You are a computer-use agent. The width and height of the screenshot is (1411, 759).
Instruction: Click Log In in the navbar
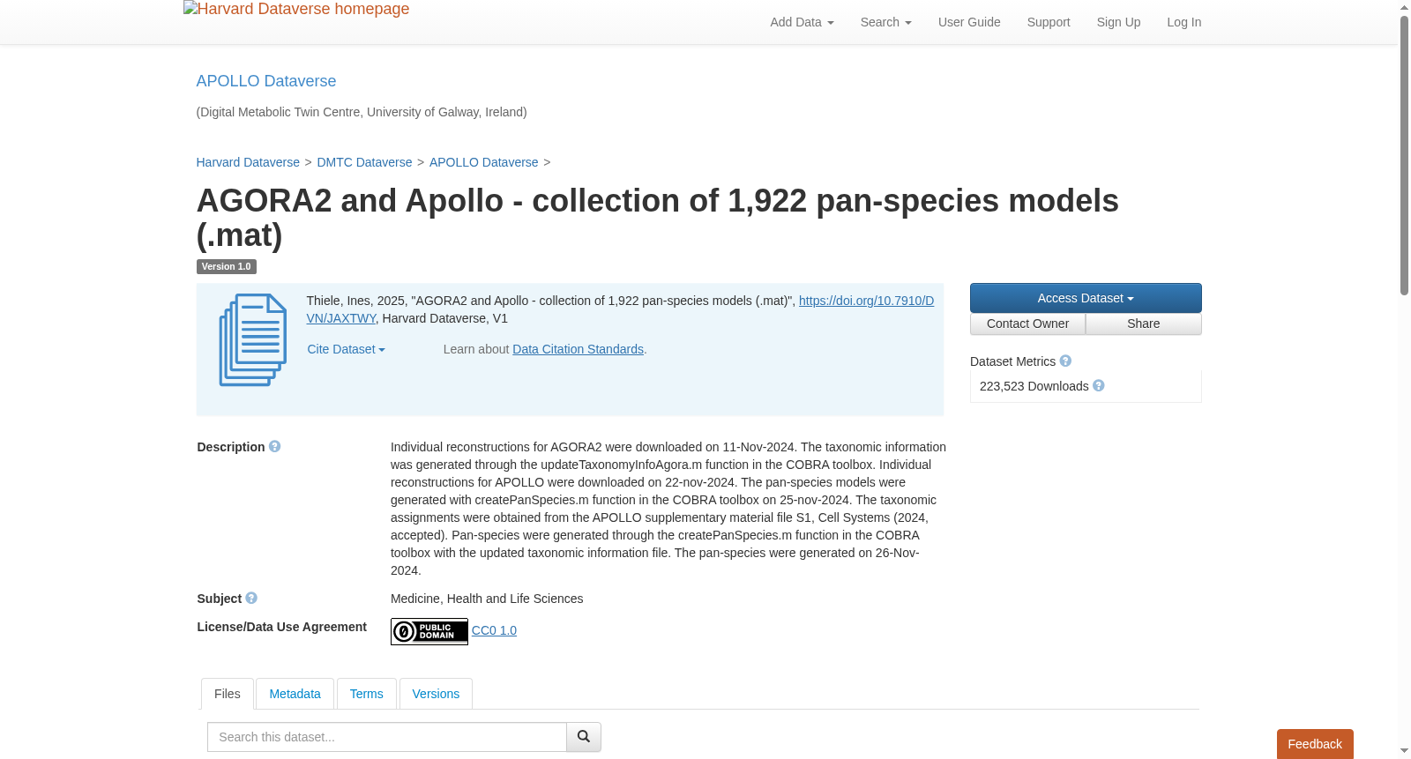click(1183, 22)
